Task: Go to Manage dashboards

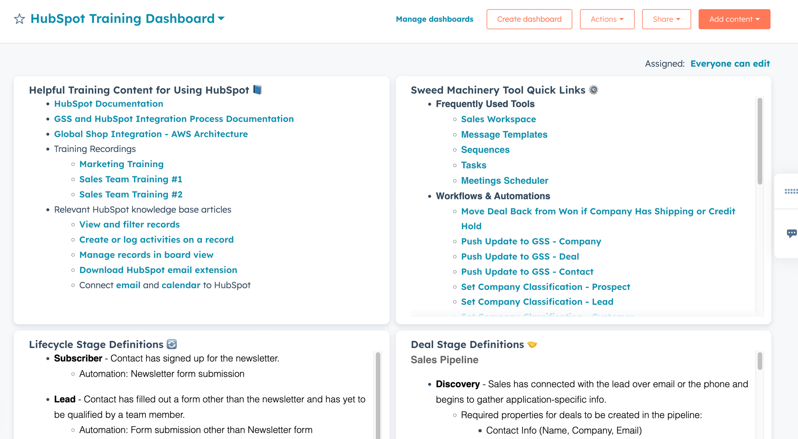Action: [x=435, y=19]
